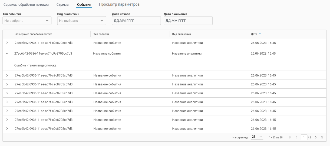Jump to the last page of results
This screenshot has height=146, width=330.
pyautogui.click(x=322, y=137)
